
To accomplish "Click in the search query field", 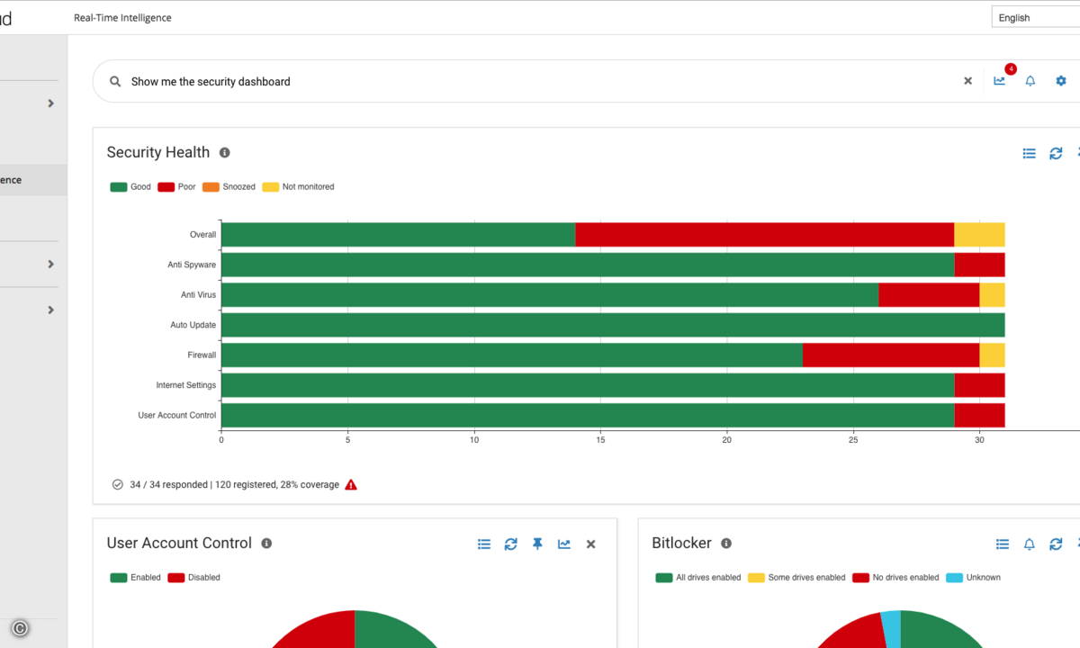I will click(x=540, y=81).
